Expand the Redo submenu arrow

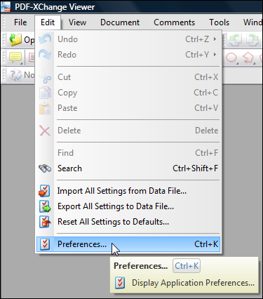pos(215,55)
